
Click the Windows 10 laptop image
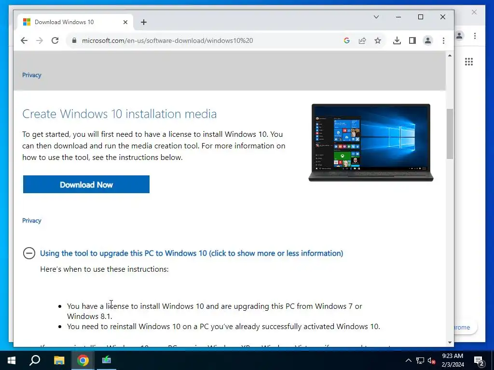point(371,143)
